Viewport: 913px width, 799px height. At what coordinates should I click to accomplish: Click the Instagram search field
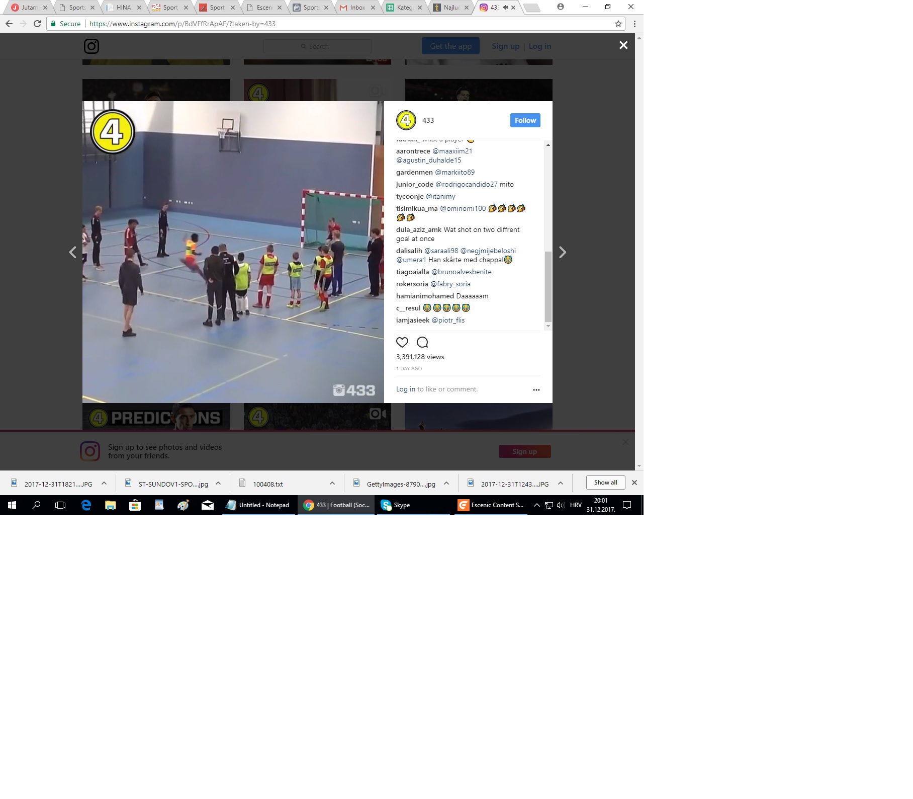(317, 46)
